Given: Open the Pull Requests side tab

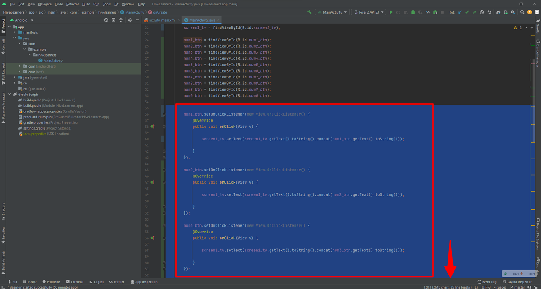Looking at the screenshot, I should tap(3, 73).
